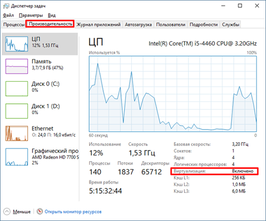Open the Службы tab
This screenshot has height=221, width=266.
pyautogui.click(x=231, y=25)
